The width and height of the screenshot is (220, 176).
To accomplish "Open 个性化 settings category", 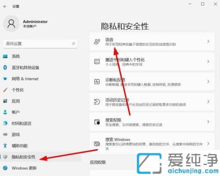I will tap(40, 90).
